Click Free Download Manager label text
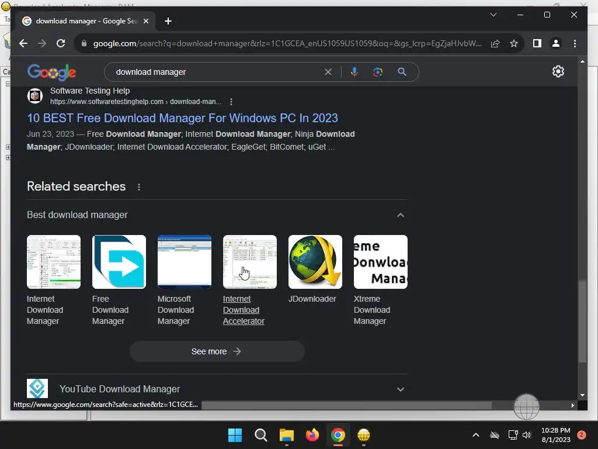Image resolution: width=598 pixels, height=449 pixels. pyautogui.click(x=110, y=310)
